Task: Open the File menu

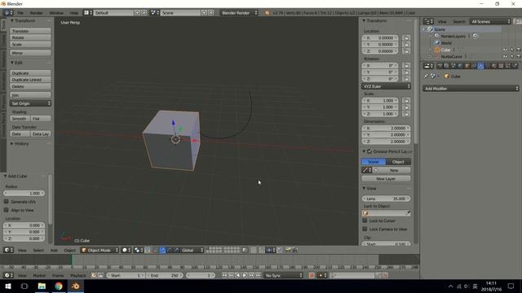Action: (x=20, y=13)
